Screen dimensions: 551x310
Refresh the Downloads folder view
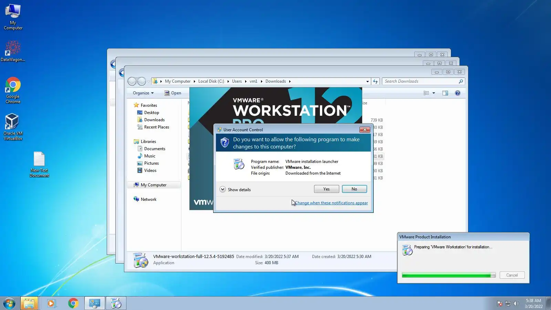(375, 81)
